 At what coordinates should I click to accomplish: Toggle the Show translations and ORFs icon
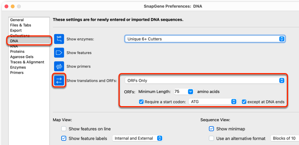point(59,80)
